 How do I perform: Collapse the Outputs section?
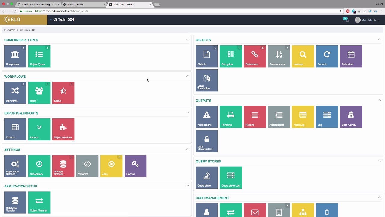click(379, 100)
